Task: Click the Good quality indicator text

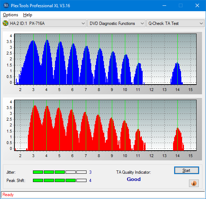Action: 134,179
